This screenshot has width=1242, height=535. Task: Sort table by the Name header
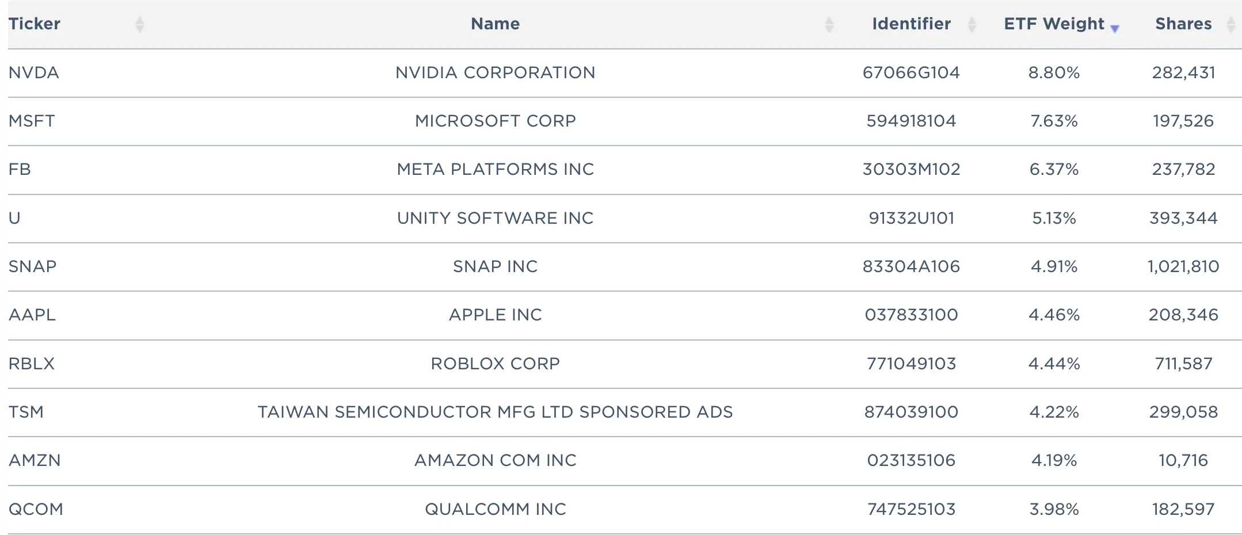(x=495, y=24)
